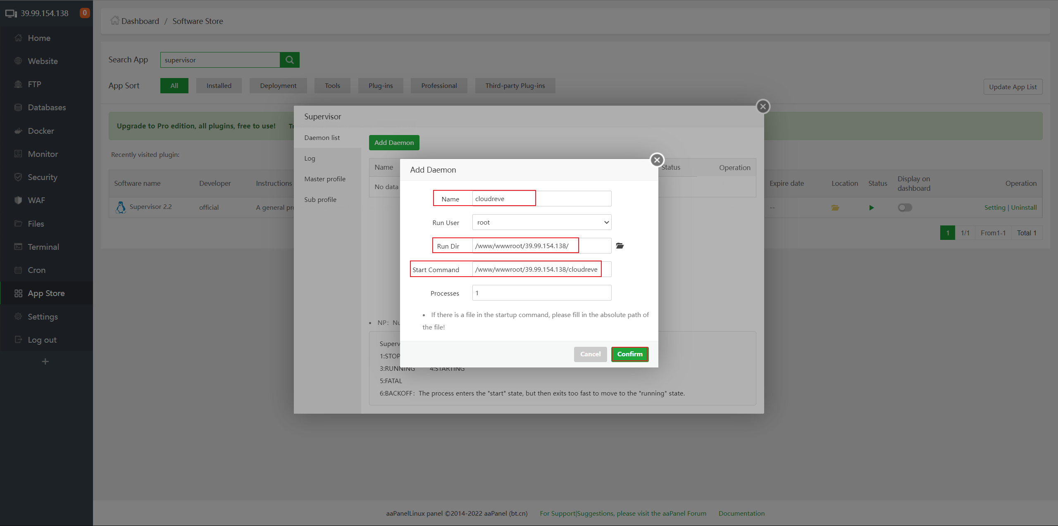The height and width of the screenshot is (526, 1058).
Task: Click the Processes input field
Action: click(x=541, y=293)
